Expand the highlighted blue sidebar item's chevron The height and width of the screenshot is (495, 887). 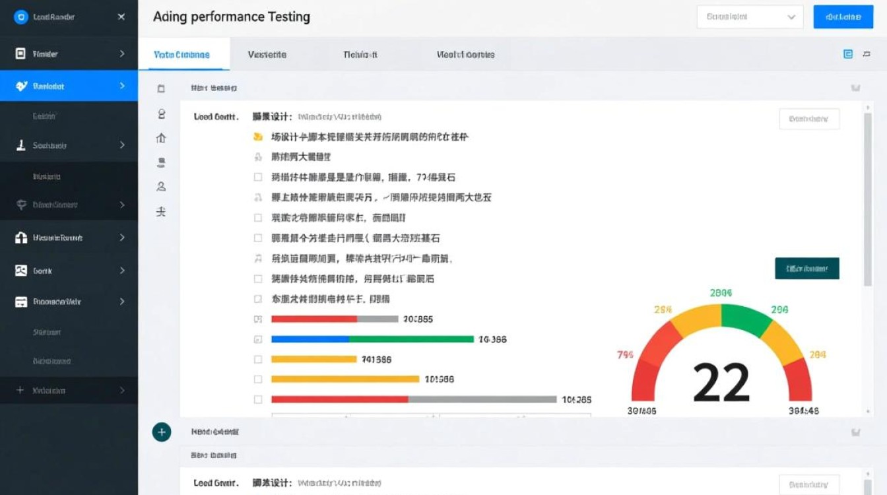(122, 86)
